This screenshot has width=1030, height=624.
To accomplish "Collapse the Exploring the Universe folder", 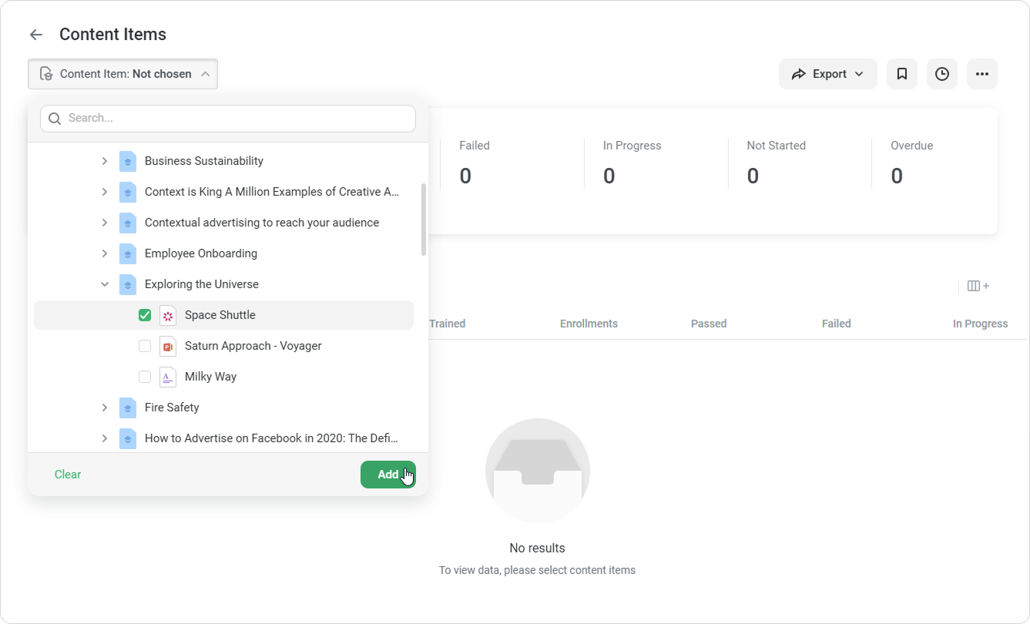I will coord(105,284).
